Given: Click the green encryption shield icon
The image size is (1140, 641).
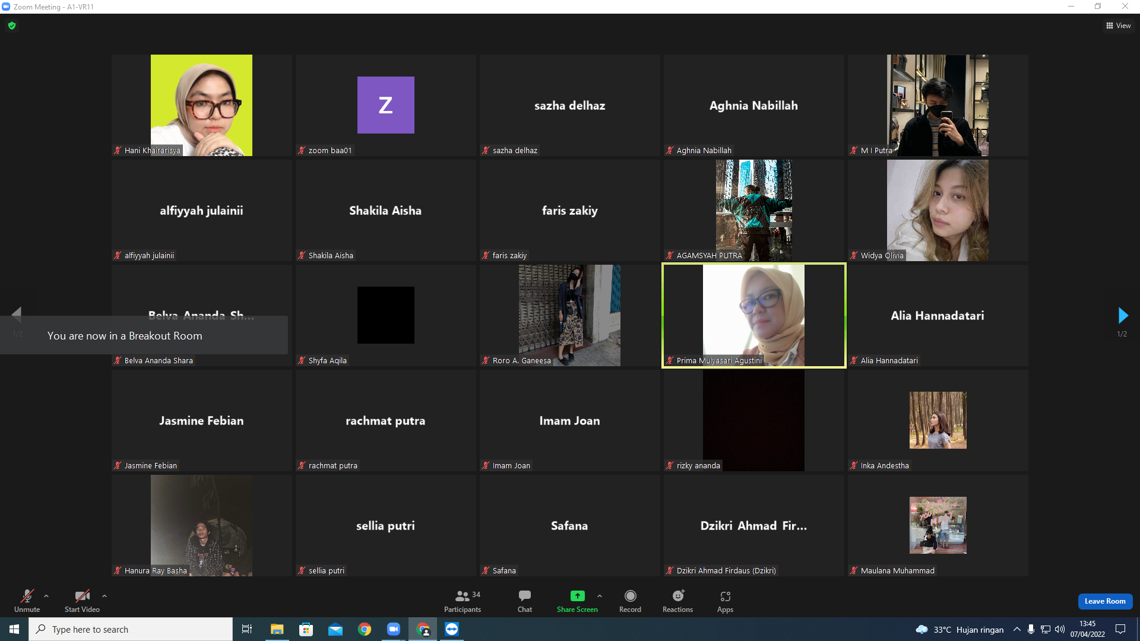Looking at the screenshot, I should (12, 26).
